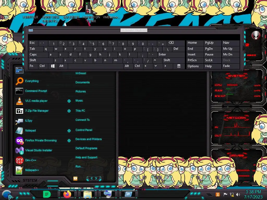The image size is (267, 200).
Task: Click the MrBeast user folder link
Action: (x=81, y=73)
